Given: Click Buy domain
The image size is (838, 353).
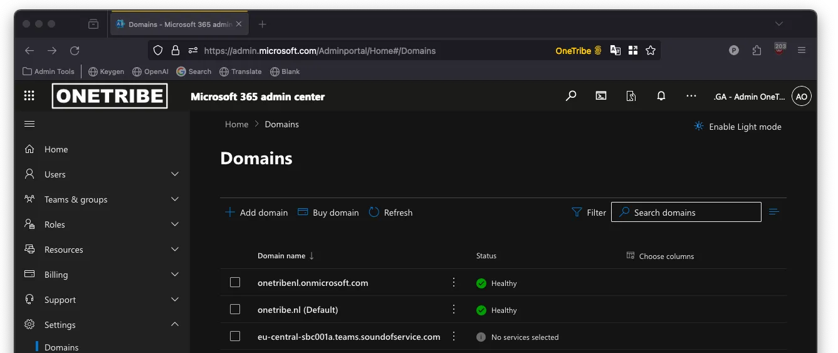Looking at the screenshot, I should [328, 213].
